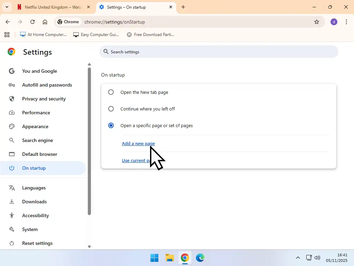The width and height of the screenshot is (354, 266).
Task: Reload the current settings page
Action: coord(32,22)
